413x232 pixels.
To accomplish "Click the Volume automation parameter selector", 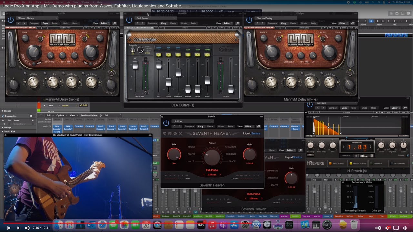I will pyautogui.click(x=69, y=105).
